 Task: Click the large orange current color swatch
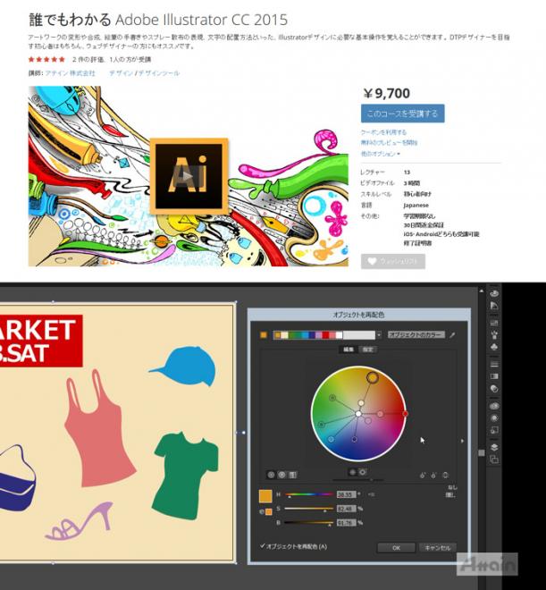(x=265, y=496)
